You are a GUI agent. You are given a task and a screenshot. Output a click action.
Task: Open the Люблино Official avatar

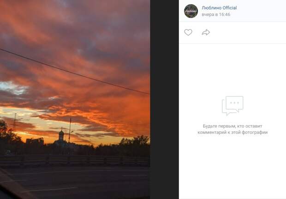(x=191, y=11)
